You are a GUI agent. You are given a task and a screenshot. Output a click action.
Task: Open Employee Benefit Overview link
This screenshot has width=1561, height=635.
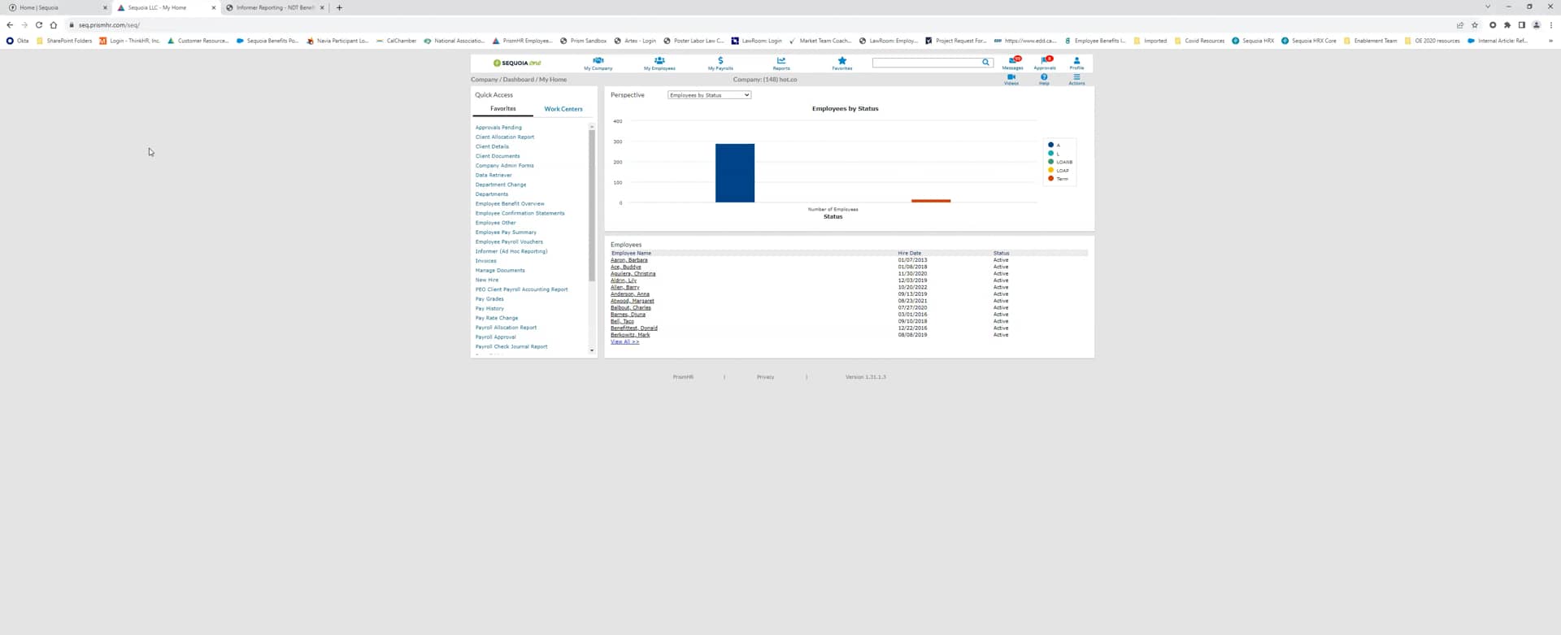click(x=510, y=204)
